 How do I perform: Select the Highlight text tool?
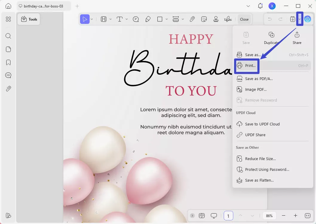click(104, 19)
